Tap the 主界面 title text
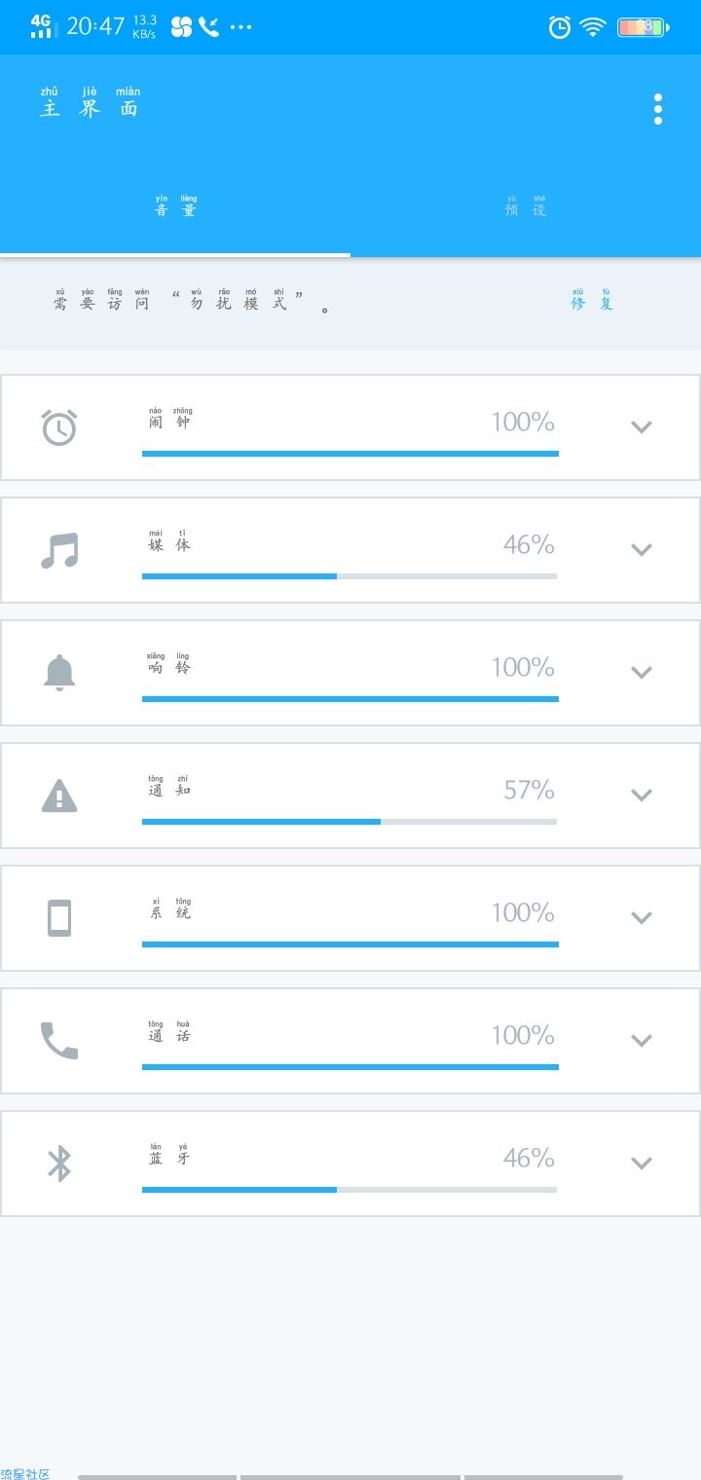701x1480 pixels. tap(90, 103)
